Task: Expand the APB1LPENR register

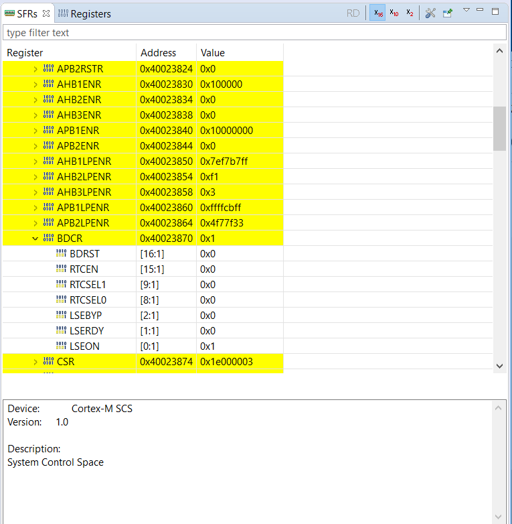Action: [x=35, y=208]
